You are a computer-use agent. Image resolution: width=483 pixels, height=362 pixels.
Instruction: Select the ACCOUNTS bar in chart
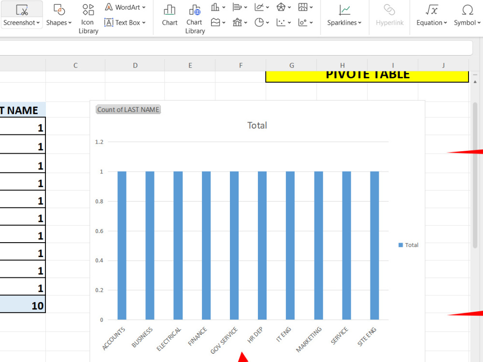[122, 246]
